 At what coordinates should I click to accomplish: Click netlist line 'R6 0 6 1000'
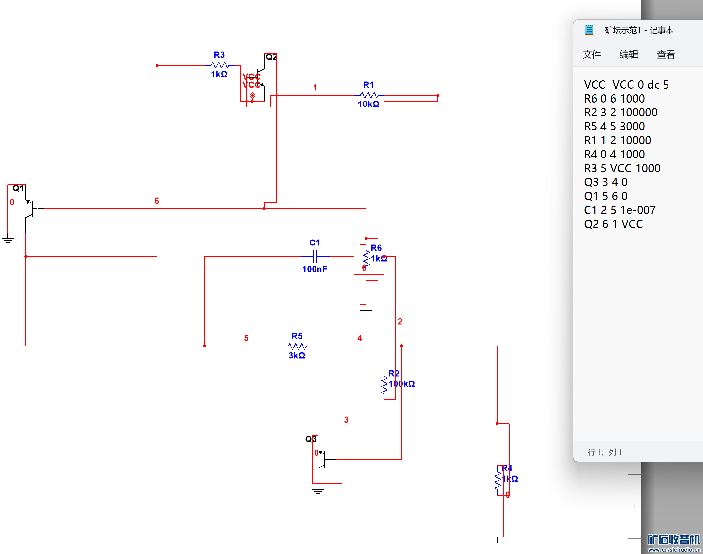click(614, 99)
